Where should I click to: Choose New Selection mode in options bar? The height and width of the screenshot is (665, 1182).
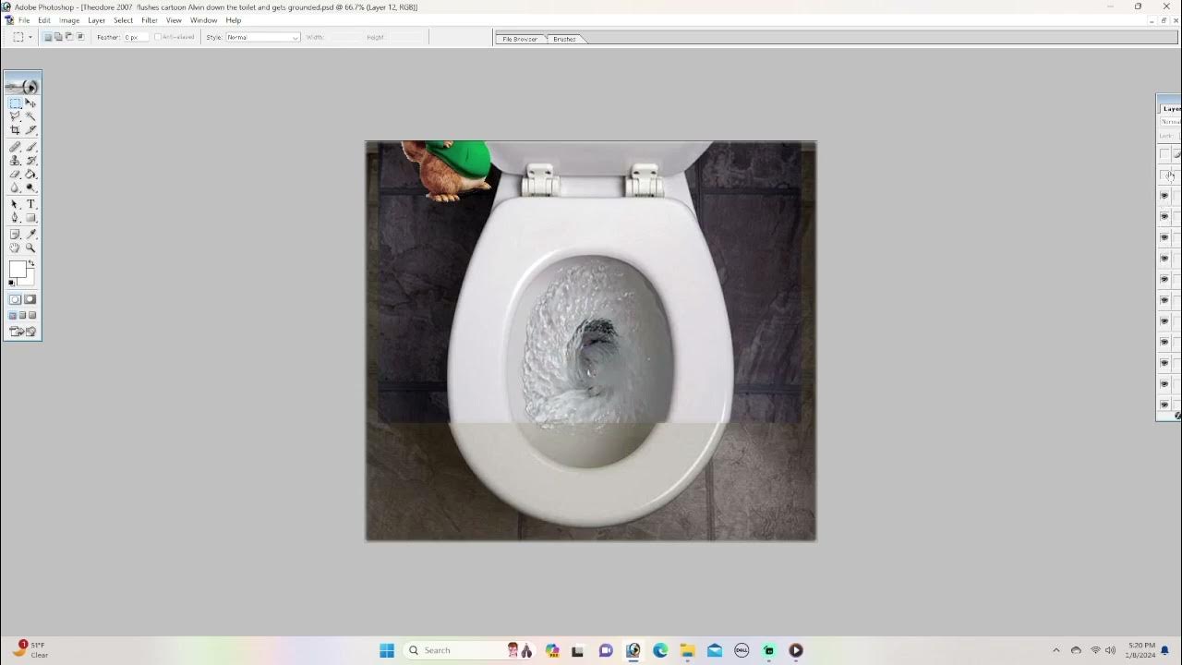(48, 37)
